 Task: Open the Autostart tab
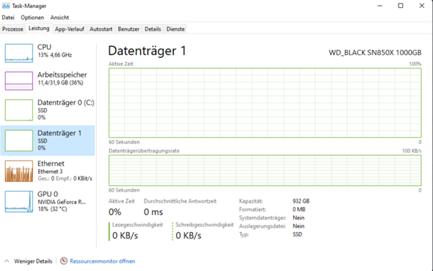101,29
